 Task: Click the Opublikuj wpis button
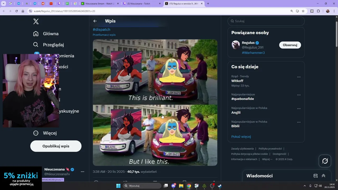(x=56, y=146)
